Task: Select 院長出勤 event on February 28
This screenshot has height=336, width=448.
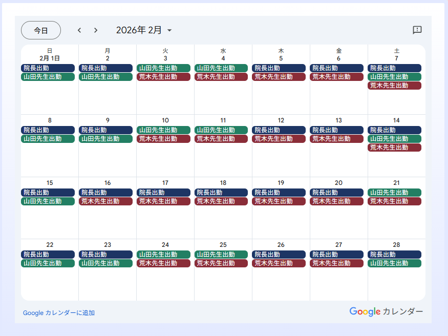Action: (394, 255)
